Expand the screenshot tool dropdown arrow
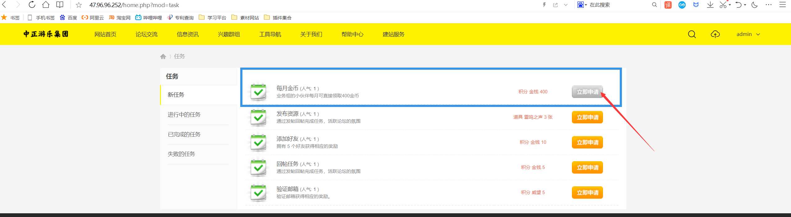 (x=729, y=5)
